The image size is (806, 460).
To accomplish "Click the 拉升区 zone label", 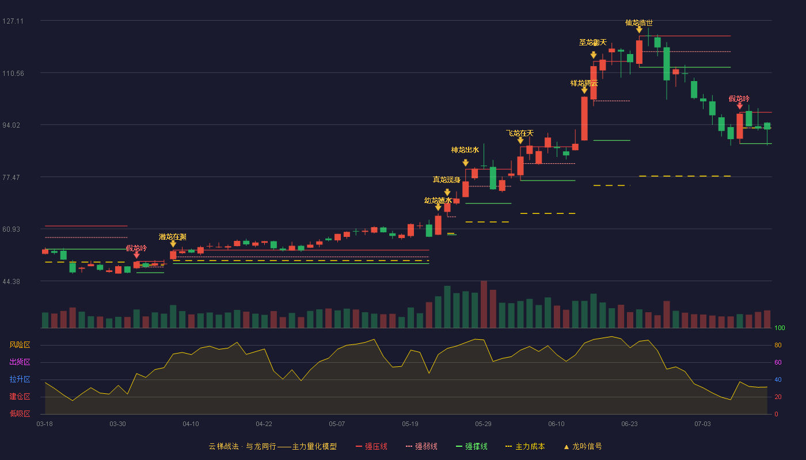I will tap(20, 379).
